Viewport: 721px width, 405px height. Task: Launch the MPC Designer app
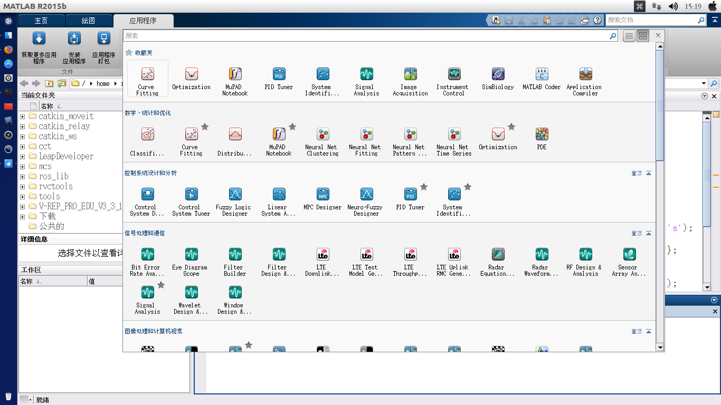coord(322,195)
